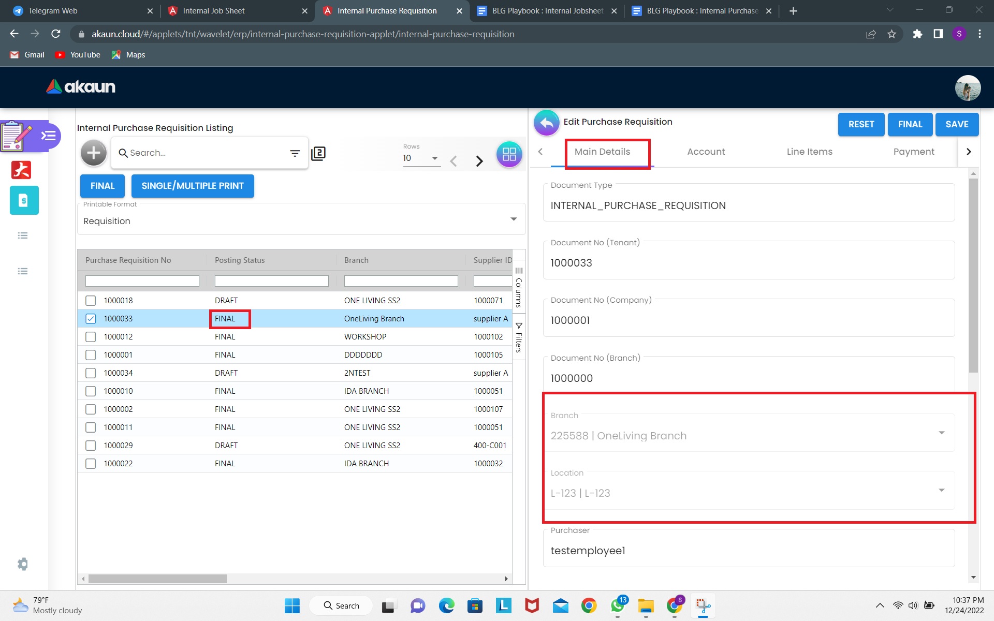Click the table's horizontal scrollbar thumb
Viewport: 994px width, 621px height.
[x=157, y=579]
